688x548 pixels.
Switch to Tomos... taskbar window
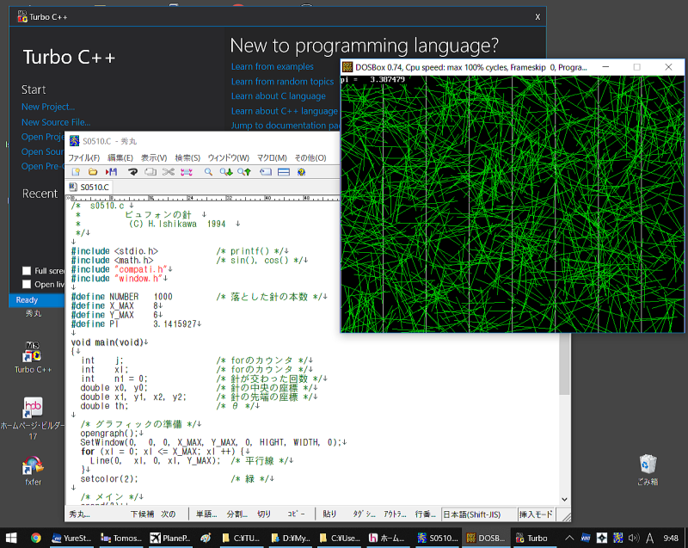pyautogui.click(x=121, y=538)
